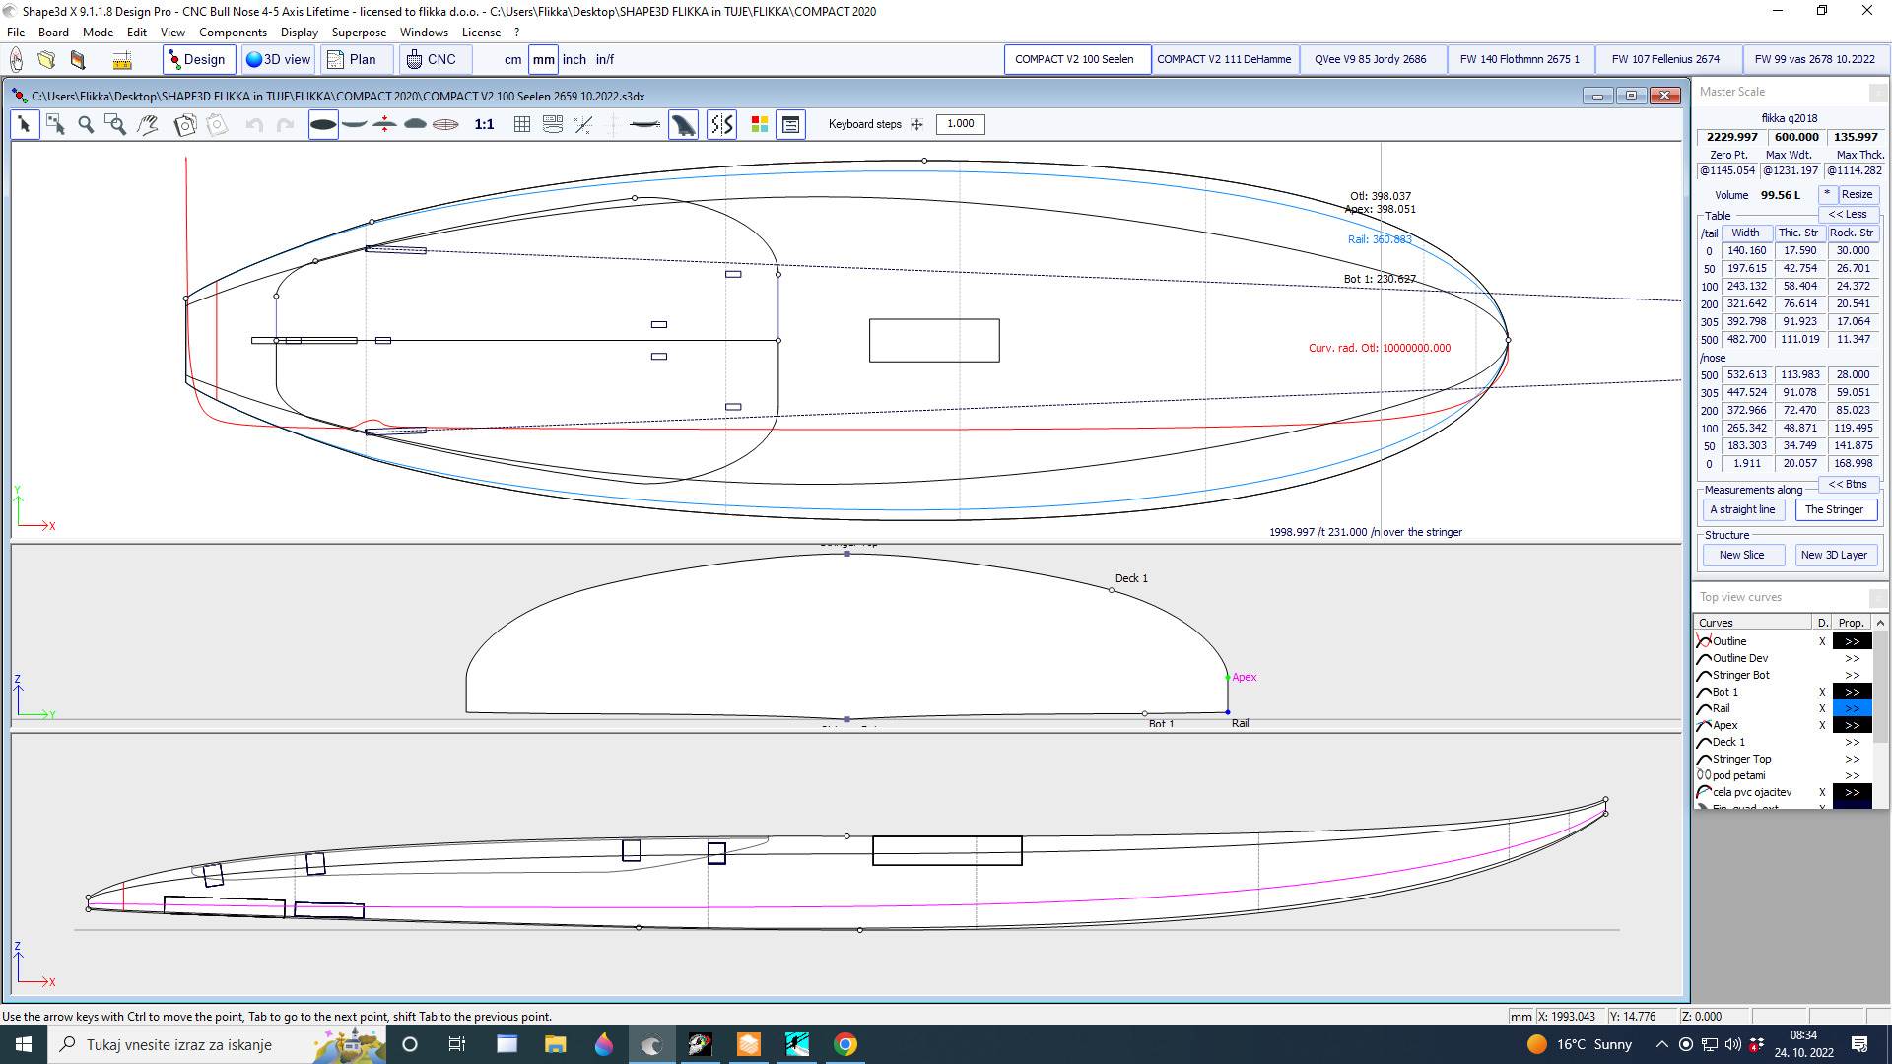This screenshot has width=1892, height=1064.
Task: Click the symmetry S|S icon
Action: [722, 124]
